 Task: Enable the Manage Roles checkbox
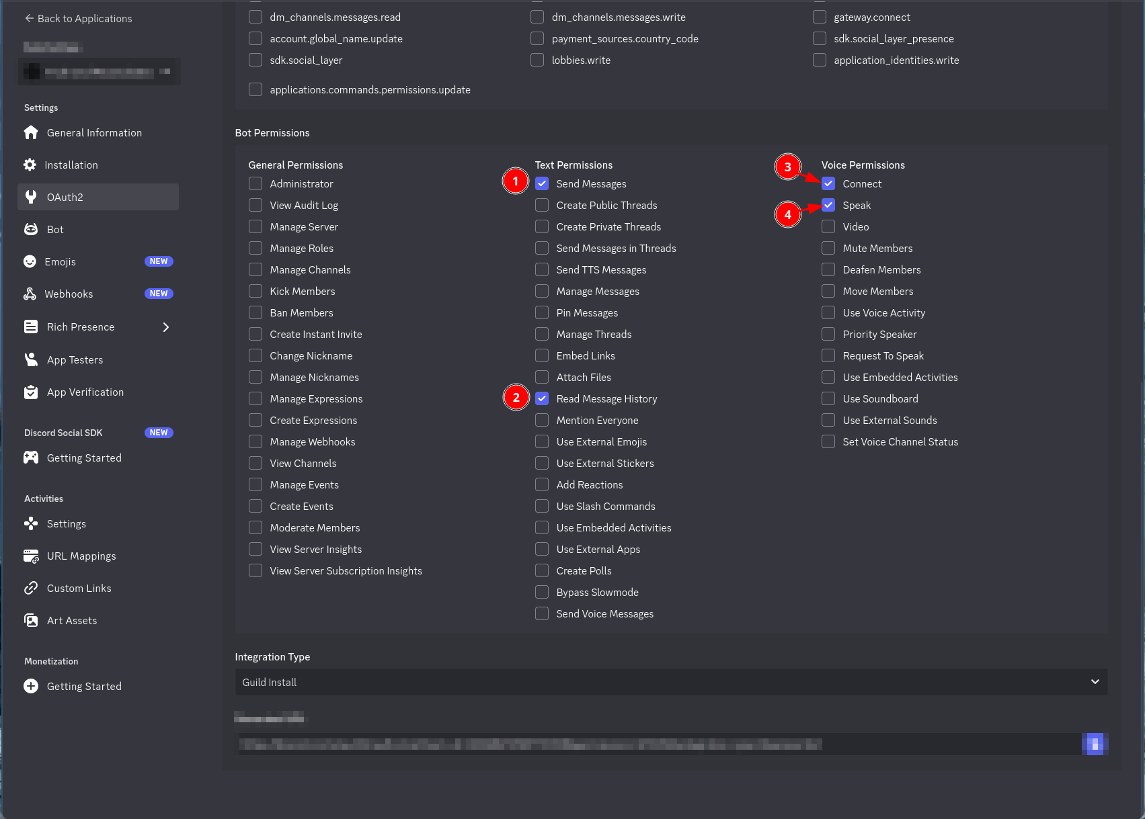(x=255, y=248)
